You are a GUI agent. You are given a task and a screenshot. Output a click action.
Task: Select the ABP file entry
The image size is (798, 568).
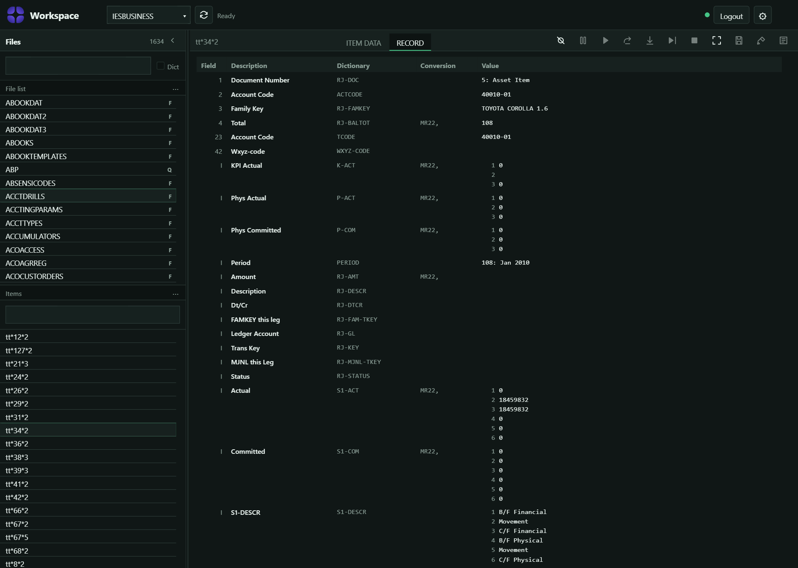[x=88, y=169]
